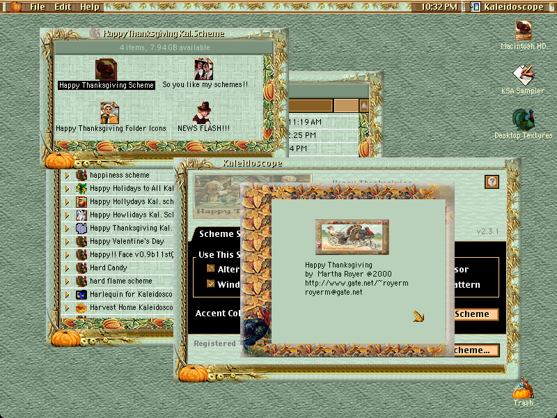Expand the Happy Holidays to All Kal row
Viewport: 557px width, 418px height.
click(x=67, y=188)
